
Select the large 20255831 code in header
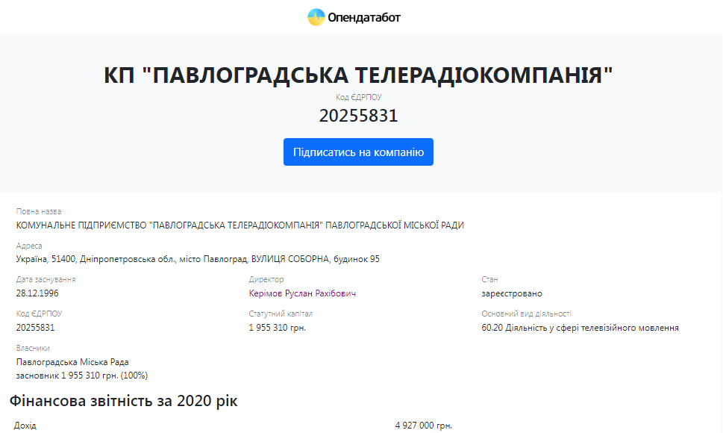[358, 116]
